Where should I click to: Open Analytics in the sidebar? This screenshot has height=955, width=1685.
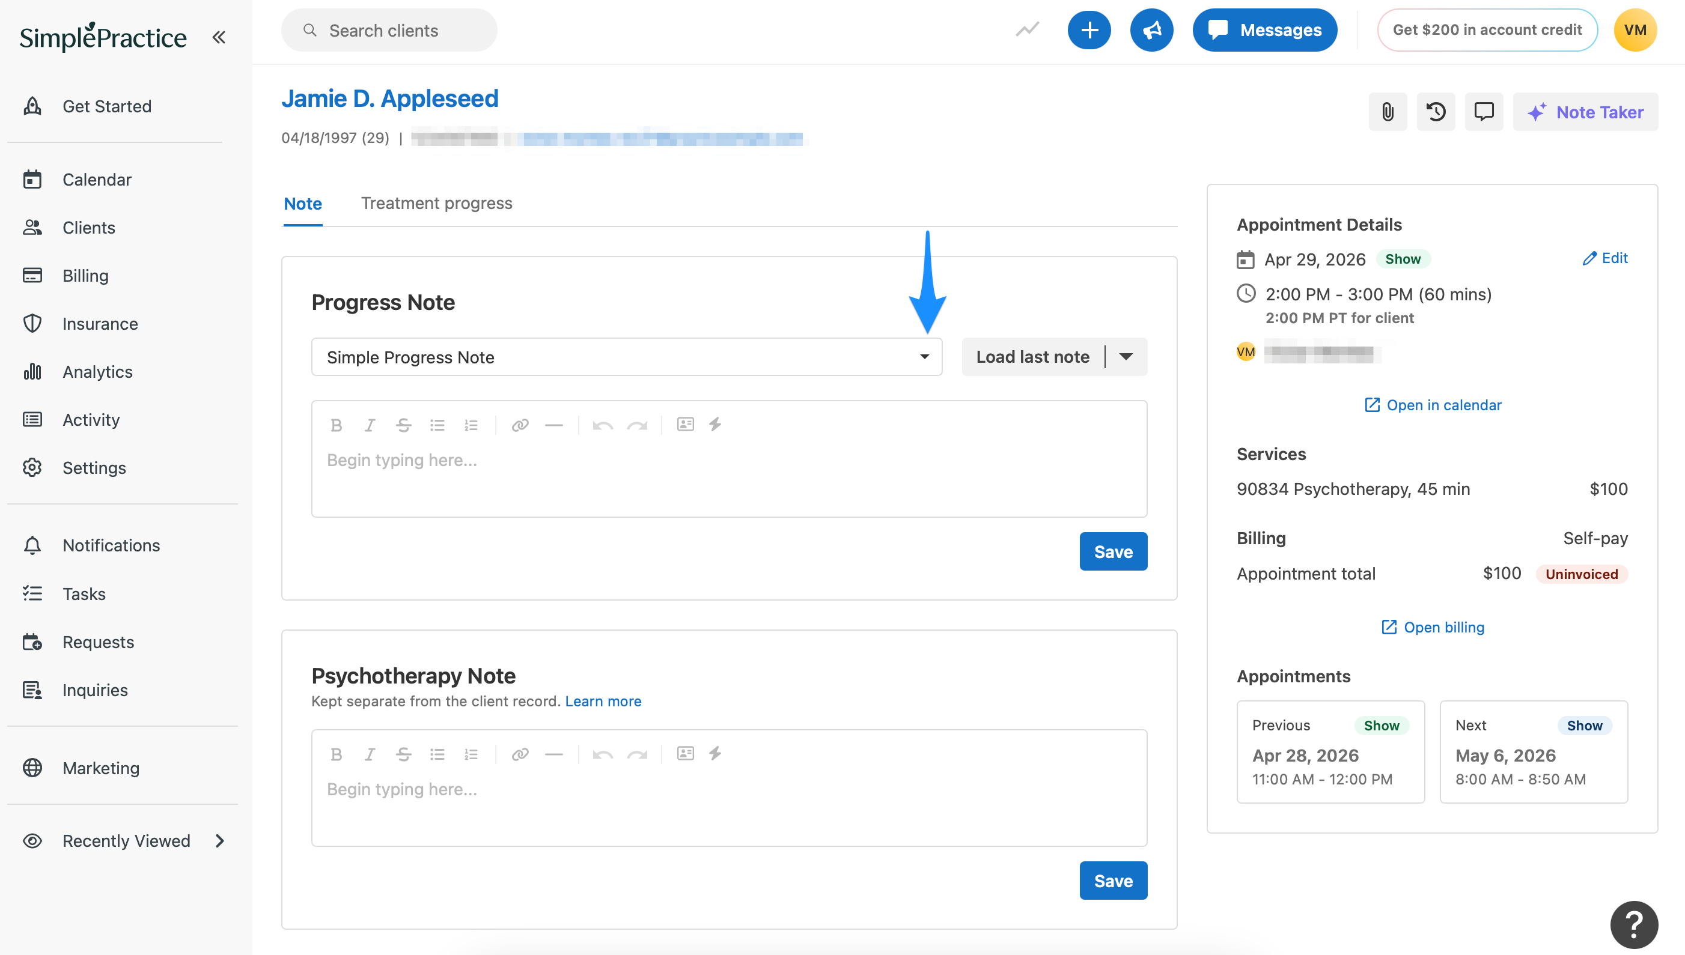[97, 372]
